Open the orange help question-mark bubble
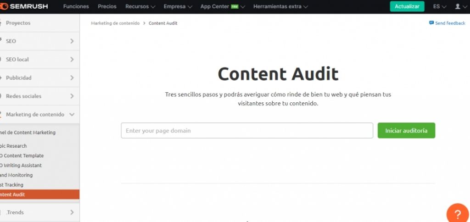Screen dimensions: 470x222 [x=458, y=214]
